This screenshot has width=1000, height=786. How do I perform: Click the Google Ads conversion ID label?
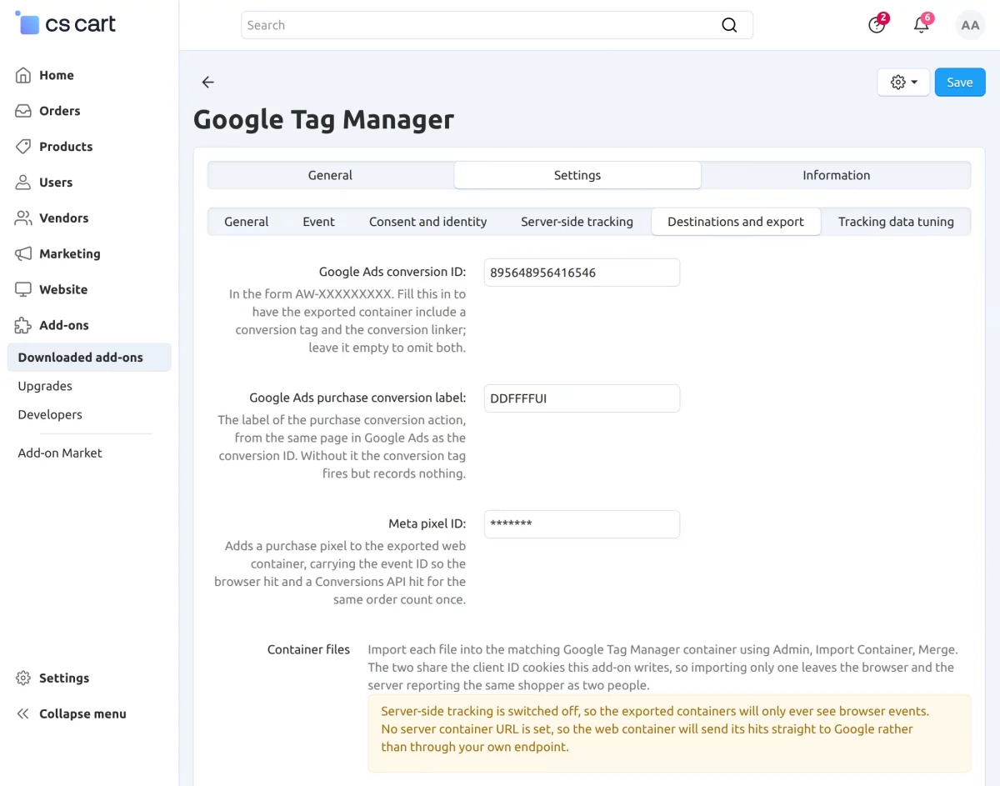click(392, 272)
